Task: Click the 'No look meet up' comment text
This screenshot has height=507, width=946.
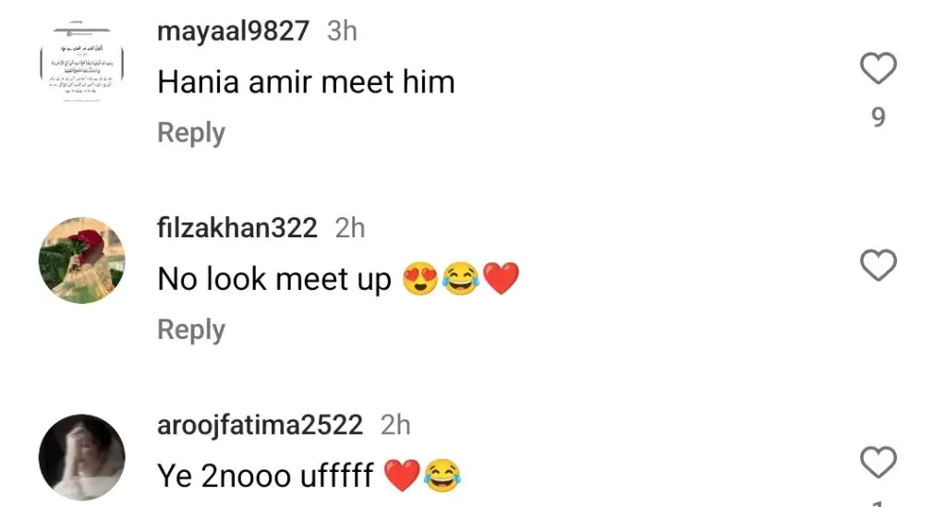Action: tap(275, 279)
